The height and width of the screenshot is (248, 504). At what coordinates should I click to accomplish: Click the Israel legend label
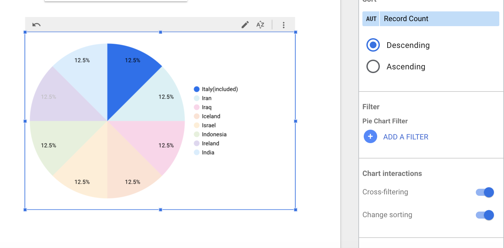pos(209,125)
